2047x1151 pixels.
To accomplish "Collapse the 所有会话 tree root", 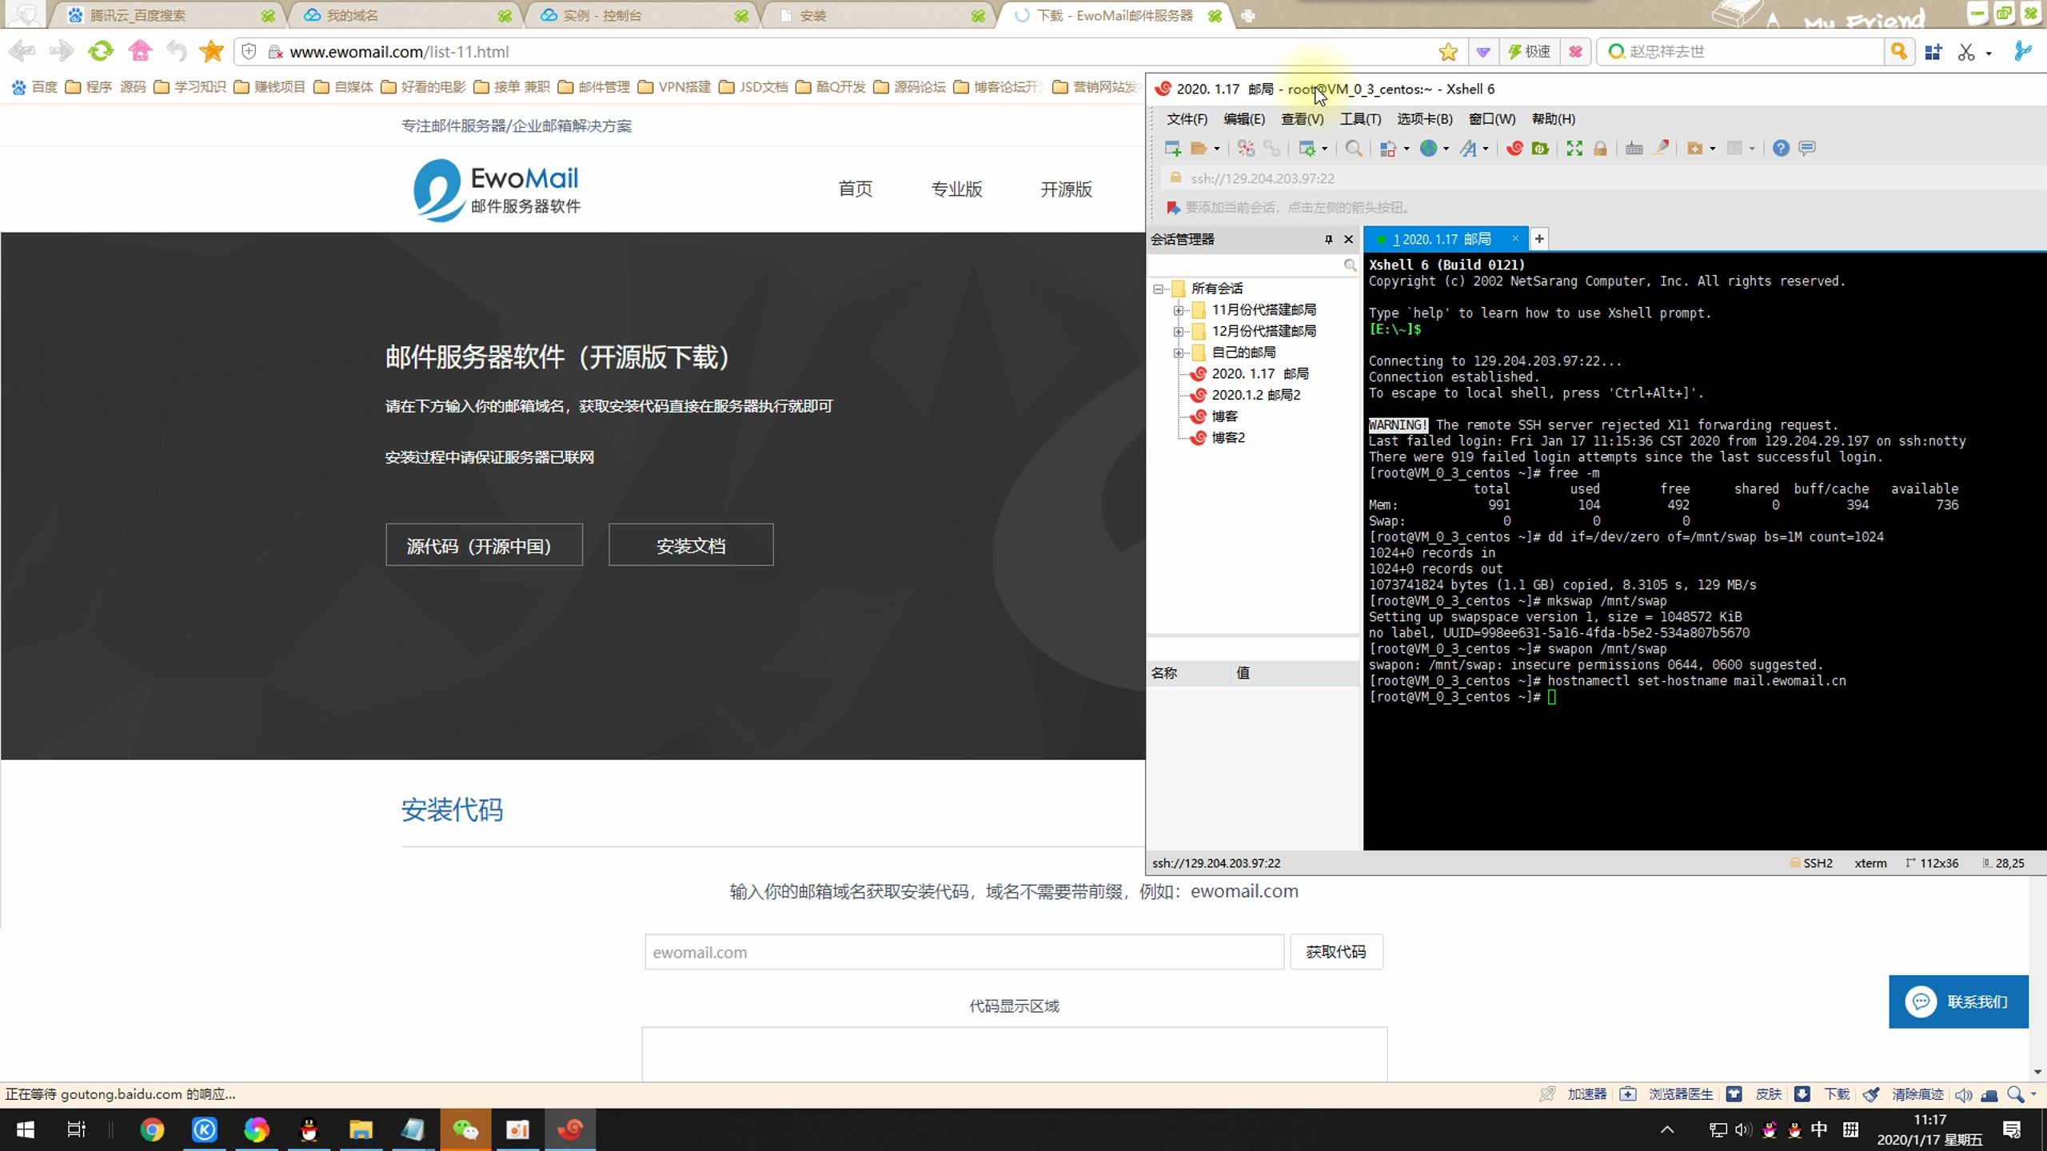I will point(1157,289).
